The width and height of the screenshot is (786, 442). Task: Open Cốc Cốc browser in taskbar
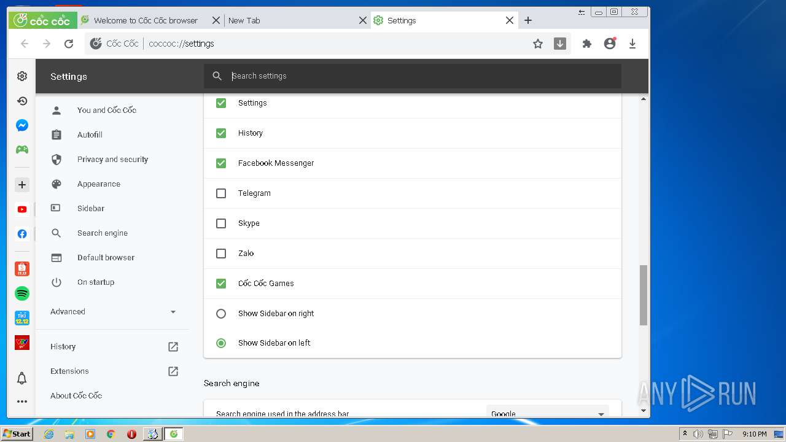tap(174, 434)
